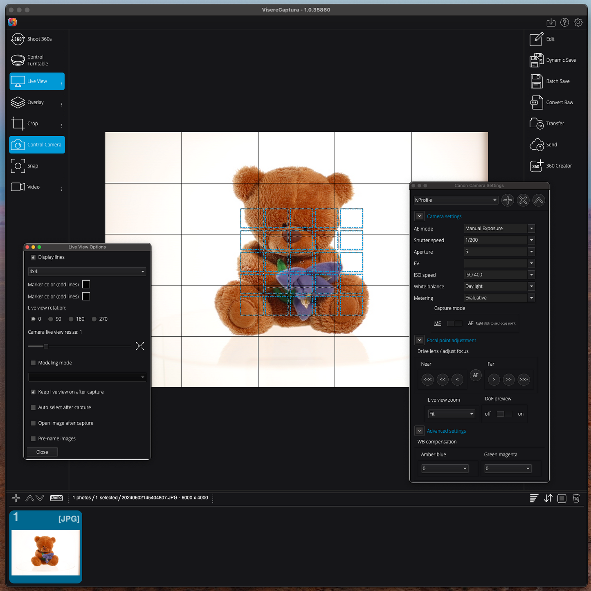Delete the selected photo with the trash icon
Screen dimensions: 591x591
(576, 498)
